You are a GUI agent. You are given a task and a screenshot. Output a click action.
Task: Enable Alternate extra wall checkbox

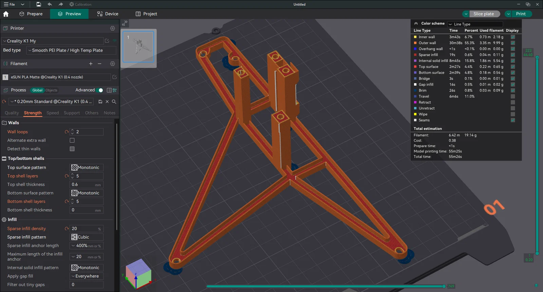click(x=72, y=140)
